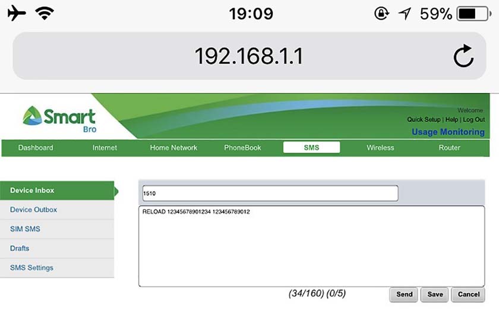The image size is (499, 324).
Task: Tap the 59% battery percentage text
Action: point(435,14)
